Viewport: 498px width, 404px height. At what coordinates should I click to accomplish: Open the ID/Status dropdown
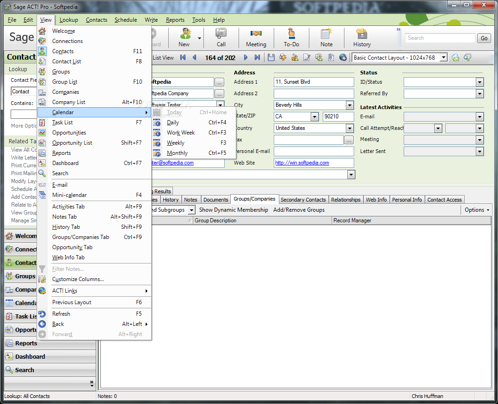(x=480, y=82)
